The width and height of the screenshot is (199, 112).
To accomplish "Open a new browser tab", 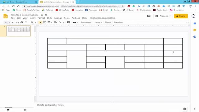I will pyautogui.click(x=79, y=2).
